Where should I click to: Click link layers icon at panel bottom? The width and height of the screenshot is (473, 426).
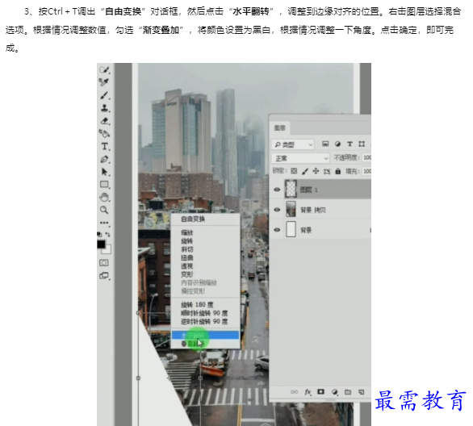tap(294, 392)
